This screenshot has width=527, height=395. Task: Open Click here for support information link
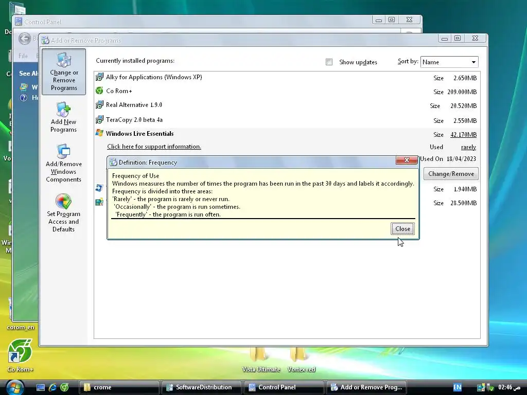[154, 147]
